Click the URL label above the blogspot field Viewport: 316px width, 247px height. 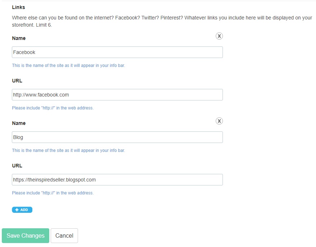tap(17, 166)
